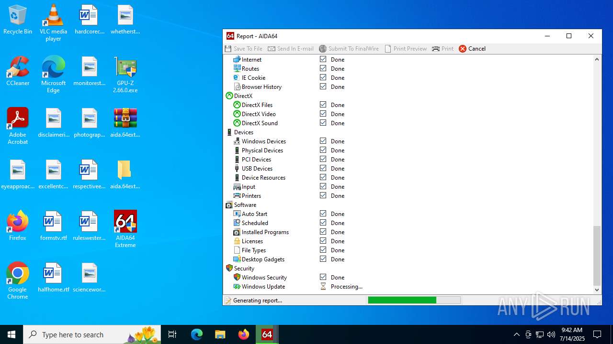Toggle the checkbox for Browser History
The height and width of the screenshot is (344, 613).
click(323, 86)
